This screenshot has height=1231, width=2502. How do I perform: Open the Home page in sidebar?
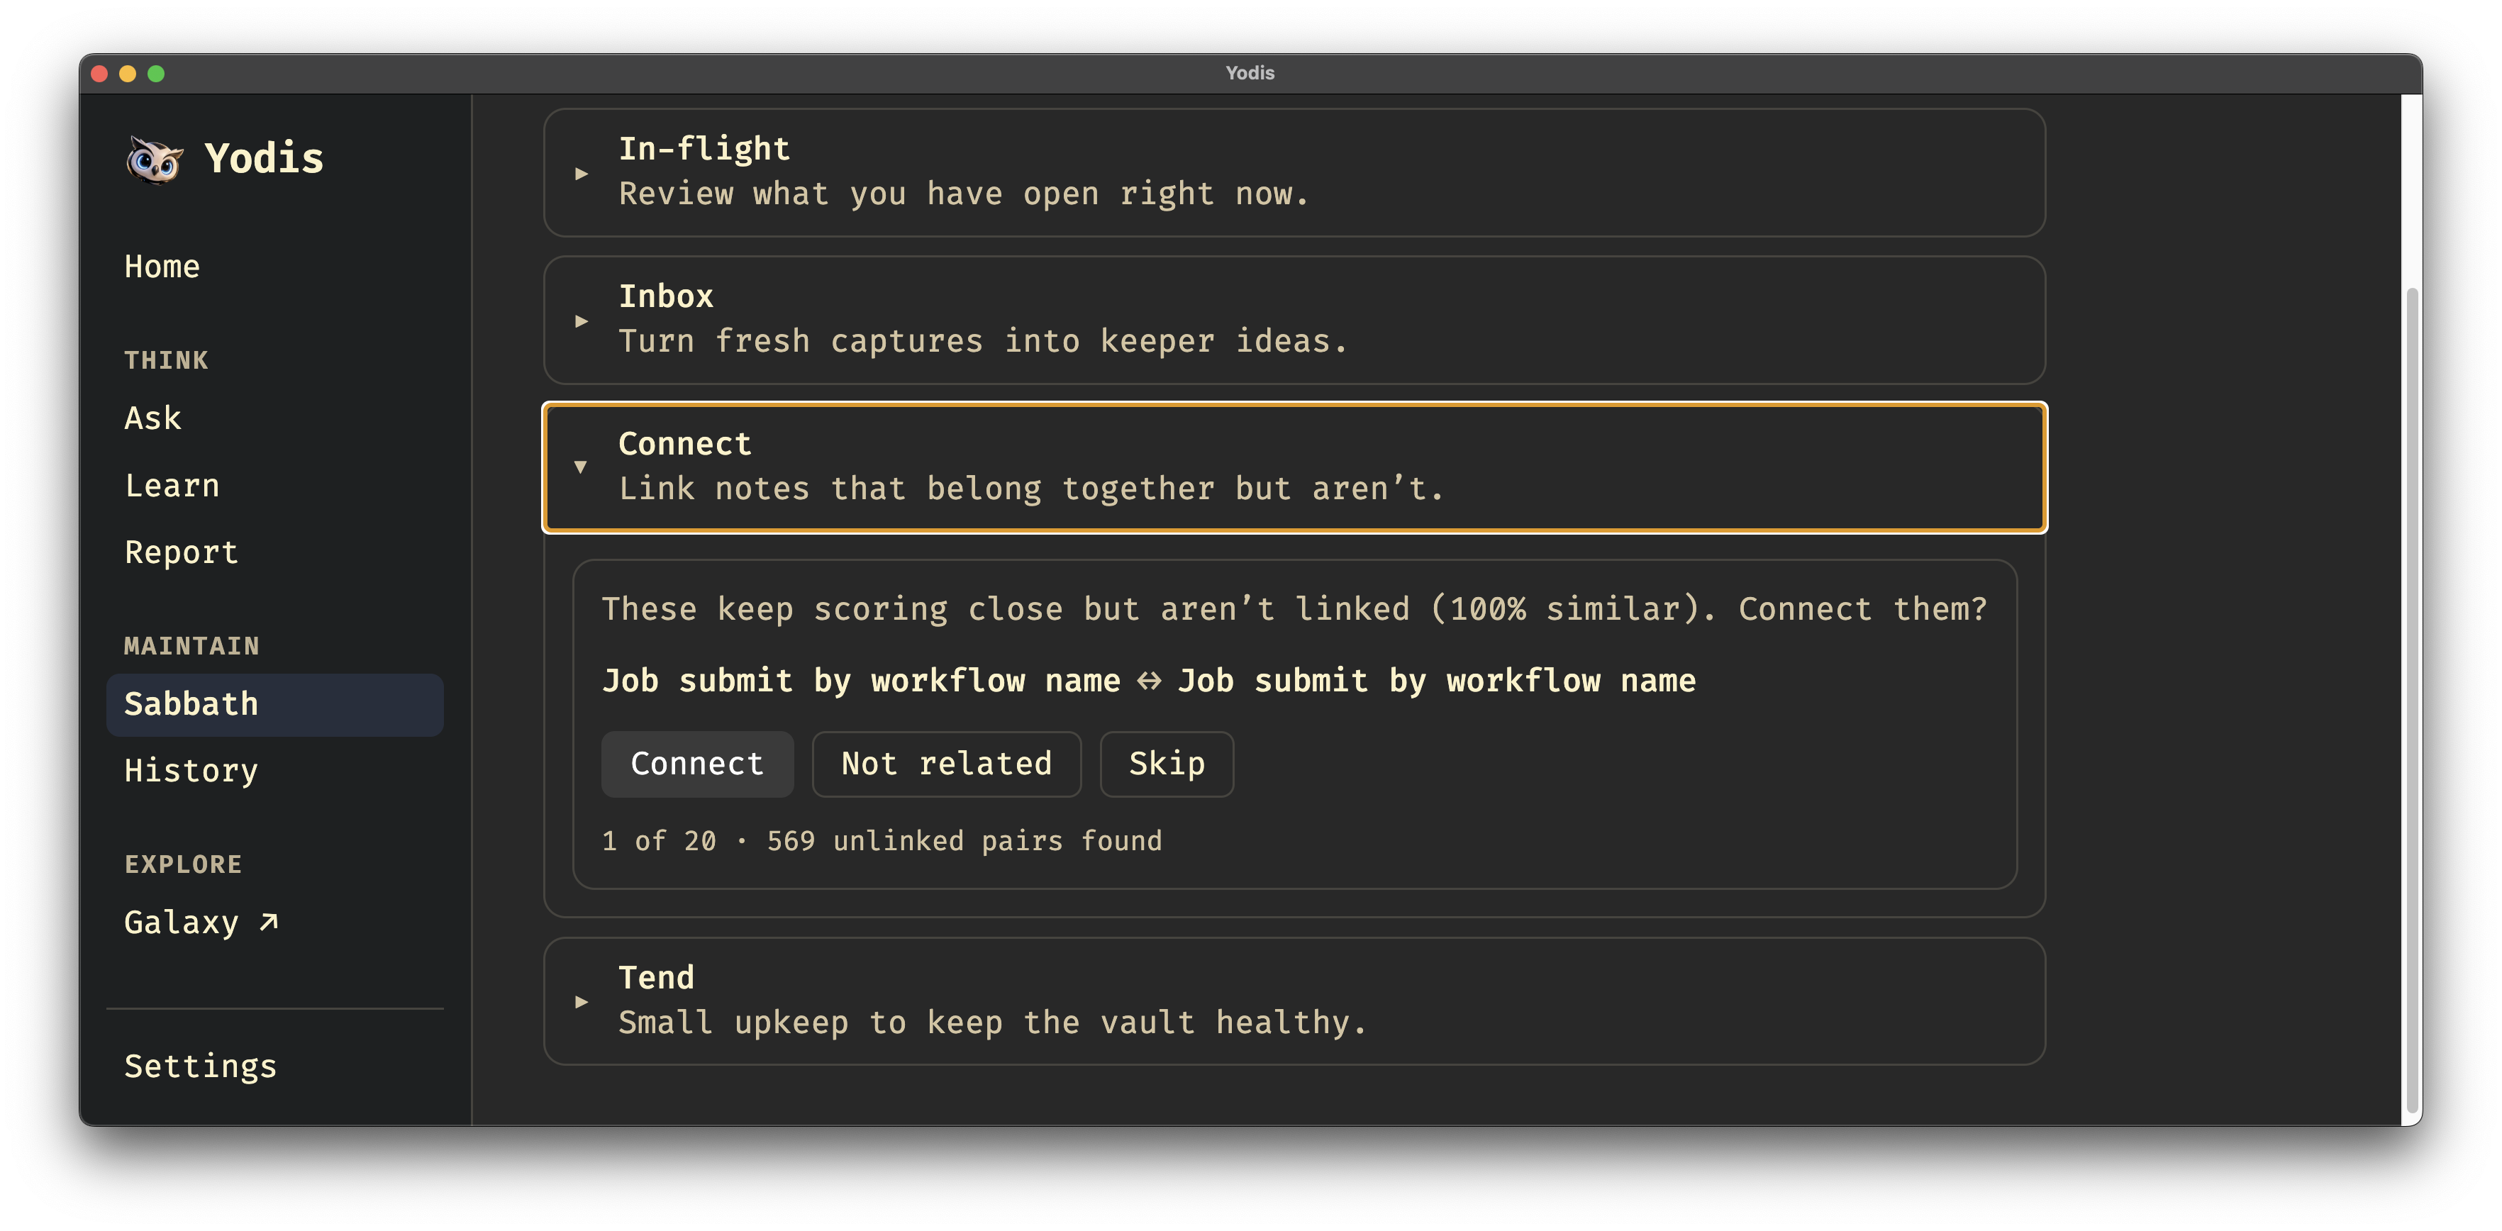coord(162,266)
